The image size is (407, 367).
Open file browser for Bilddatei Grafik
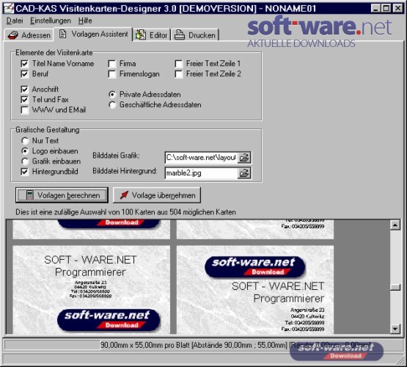click(x=244, y=157)
